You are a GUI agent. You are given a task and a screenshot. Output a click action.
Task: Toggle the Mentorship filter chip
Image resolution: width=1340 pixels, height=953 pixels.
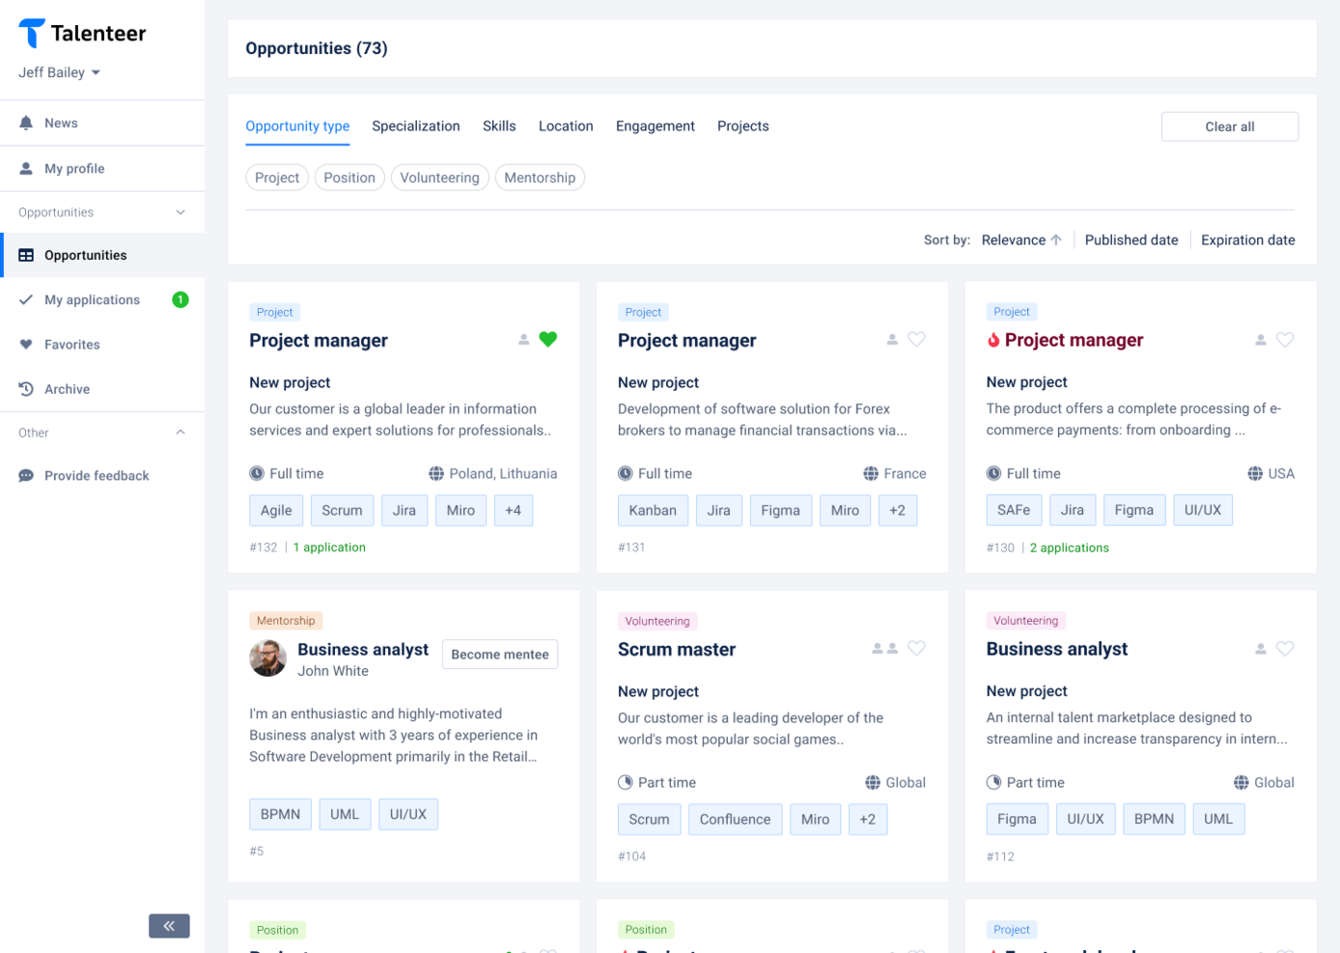pos(540,178)
